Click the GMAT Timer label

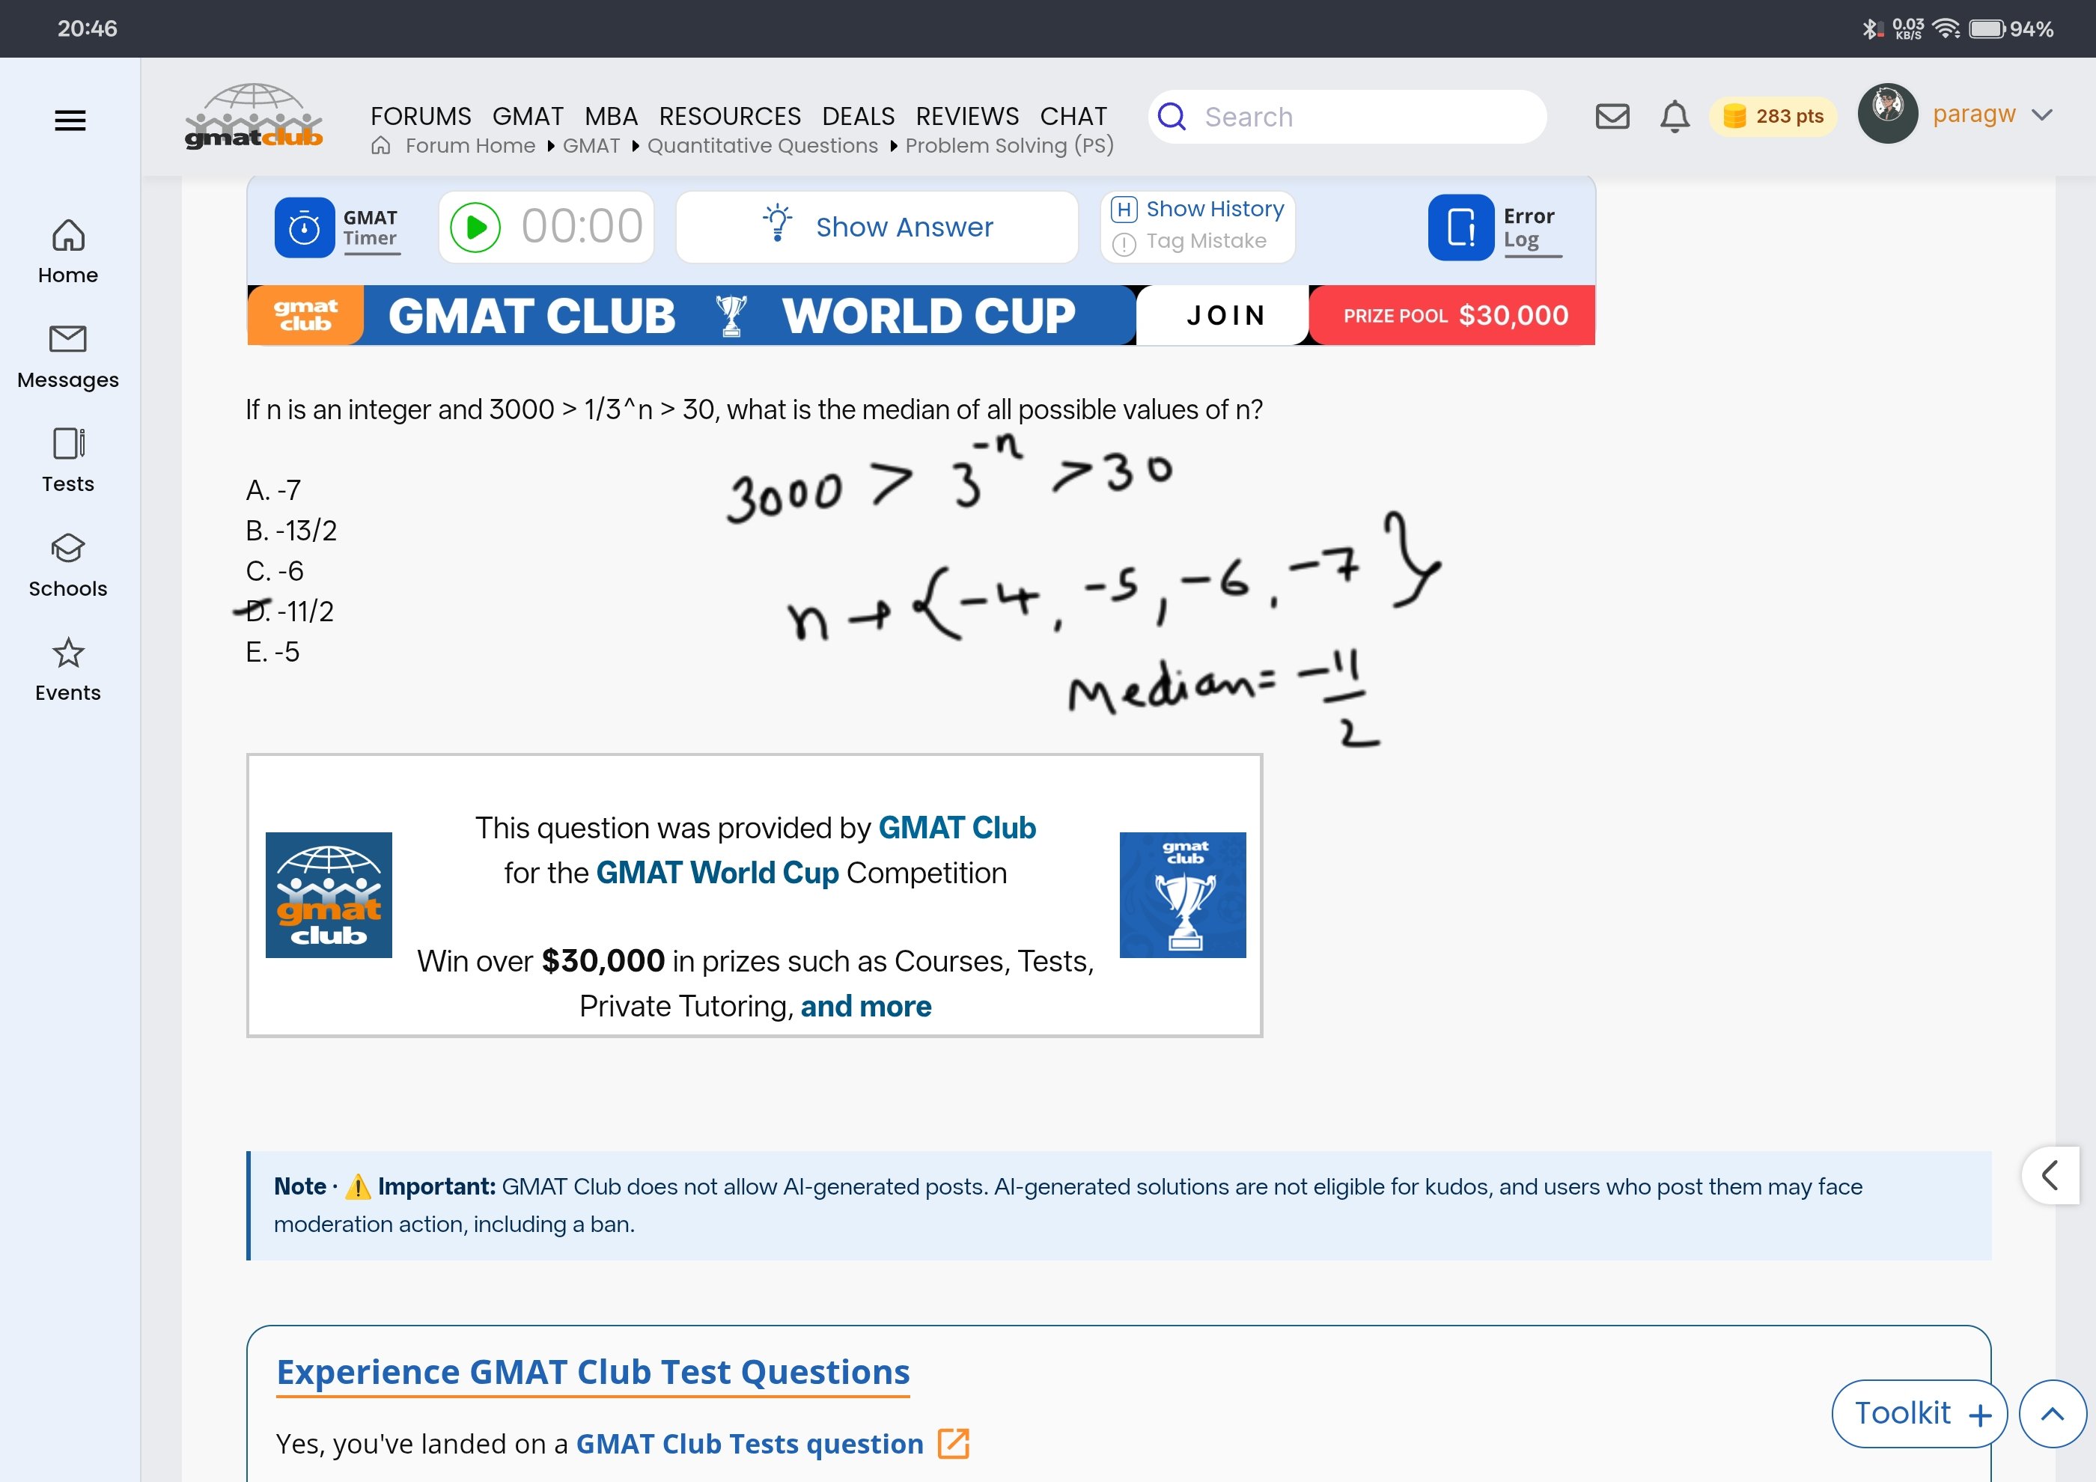(x=371, y=228)
